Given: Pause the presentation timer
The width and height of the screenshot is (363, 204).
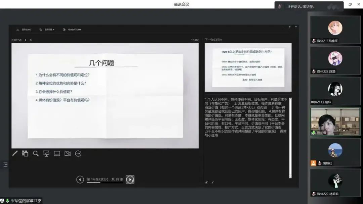Looking at the screenshot, I should 26,40.
